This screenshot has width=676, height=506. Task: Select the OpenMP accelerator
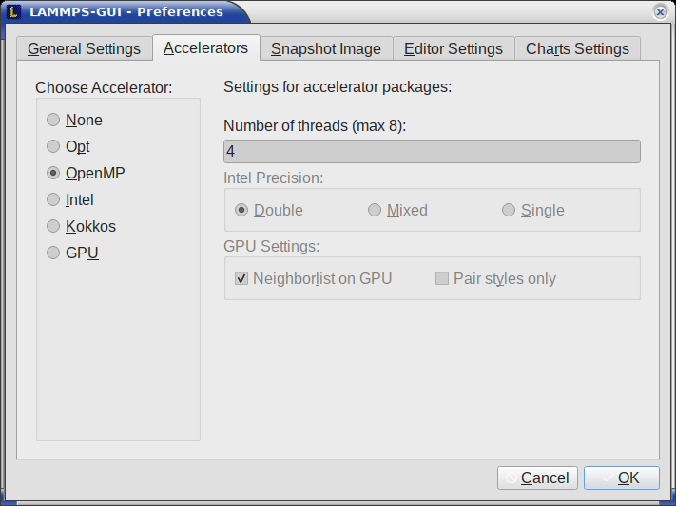86,173
